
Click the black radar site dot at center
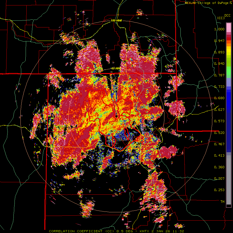click(x=116, y=116)
